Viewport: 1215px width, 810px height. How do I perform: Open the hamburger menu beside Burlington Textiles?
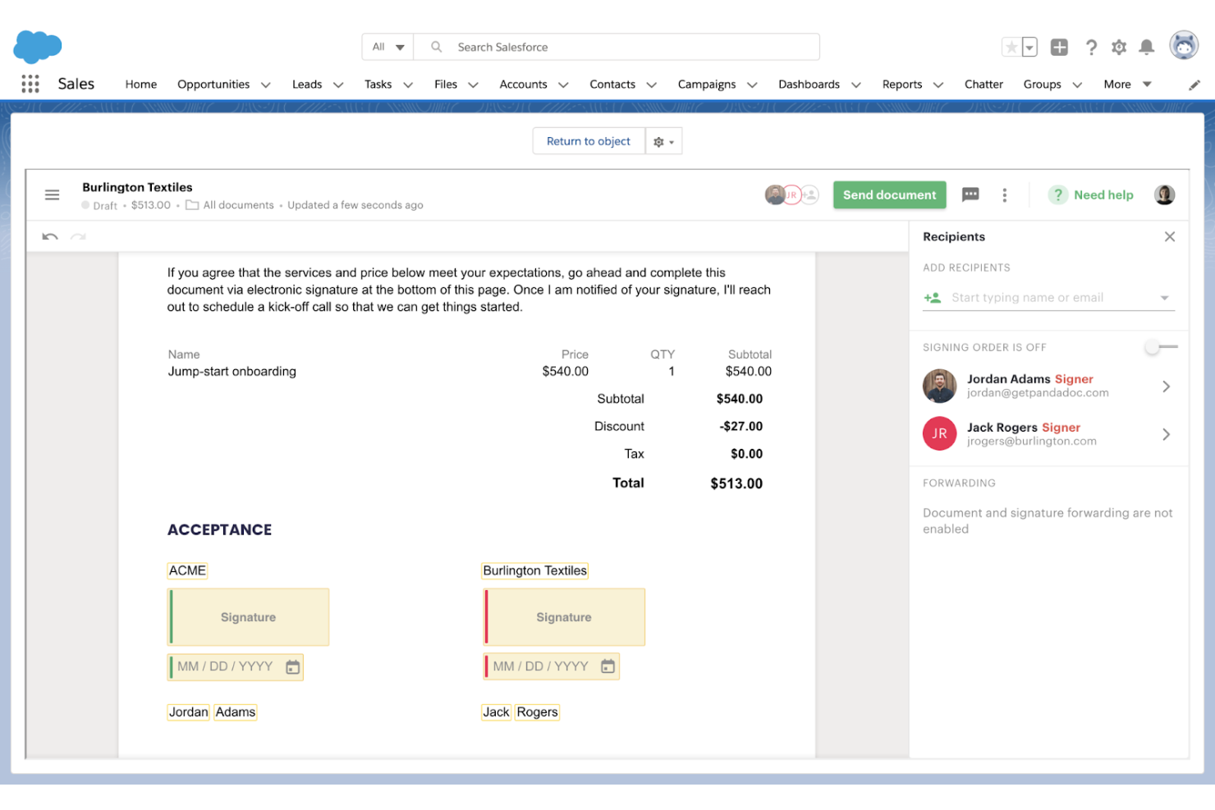pyautogui.click(x=52, y=194)
